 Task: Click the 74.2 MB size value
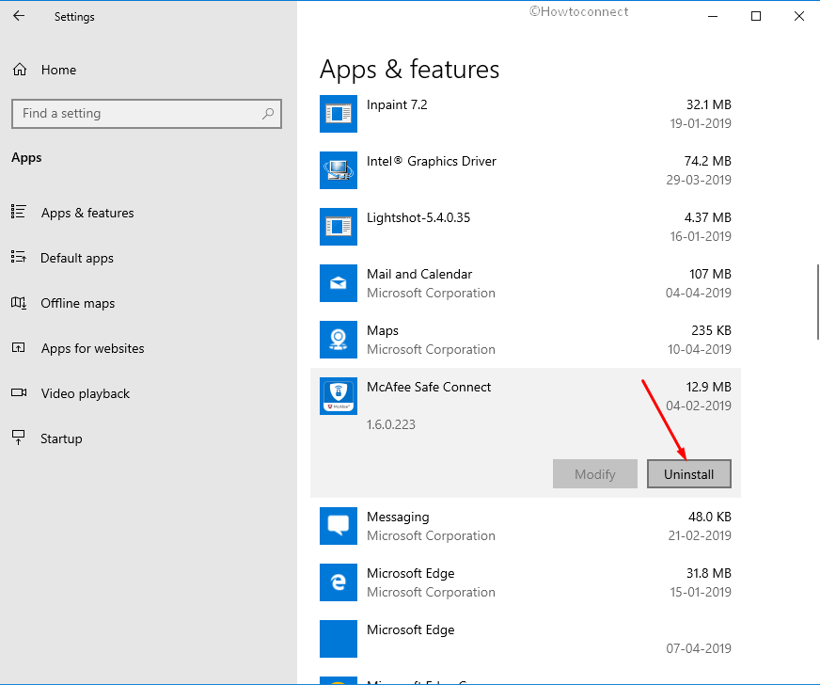(x=707, y=161)
